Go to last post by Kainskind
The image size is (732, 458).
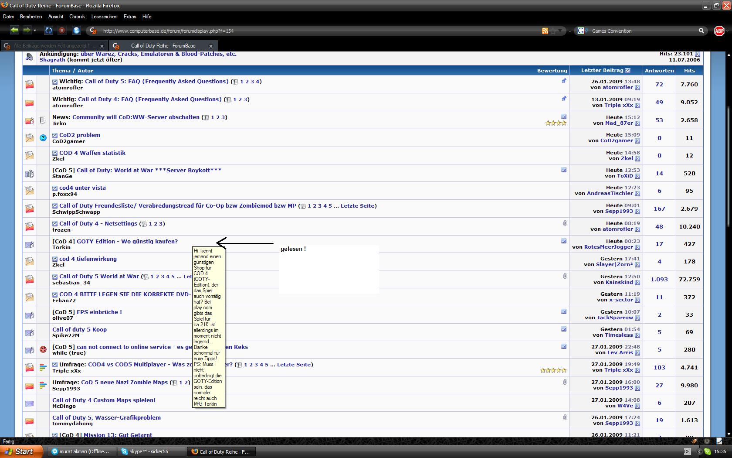pyautogui.click(x=637, y=283)
